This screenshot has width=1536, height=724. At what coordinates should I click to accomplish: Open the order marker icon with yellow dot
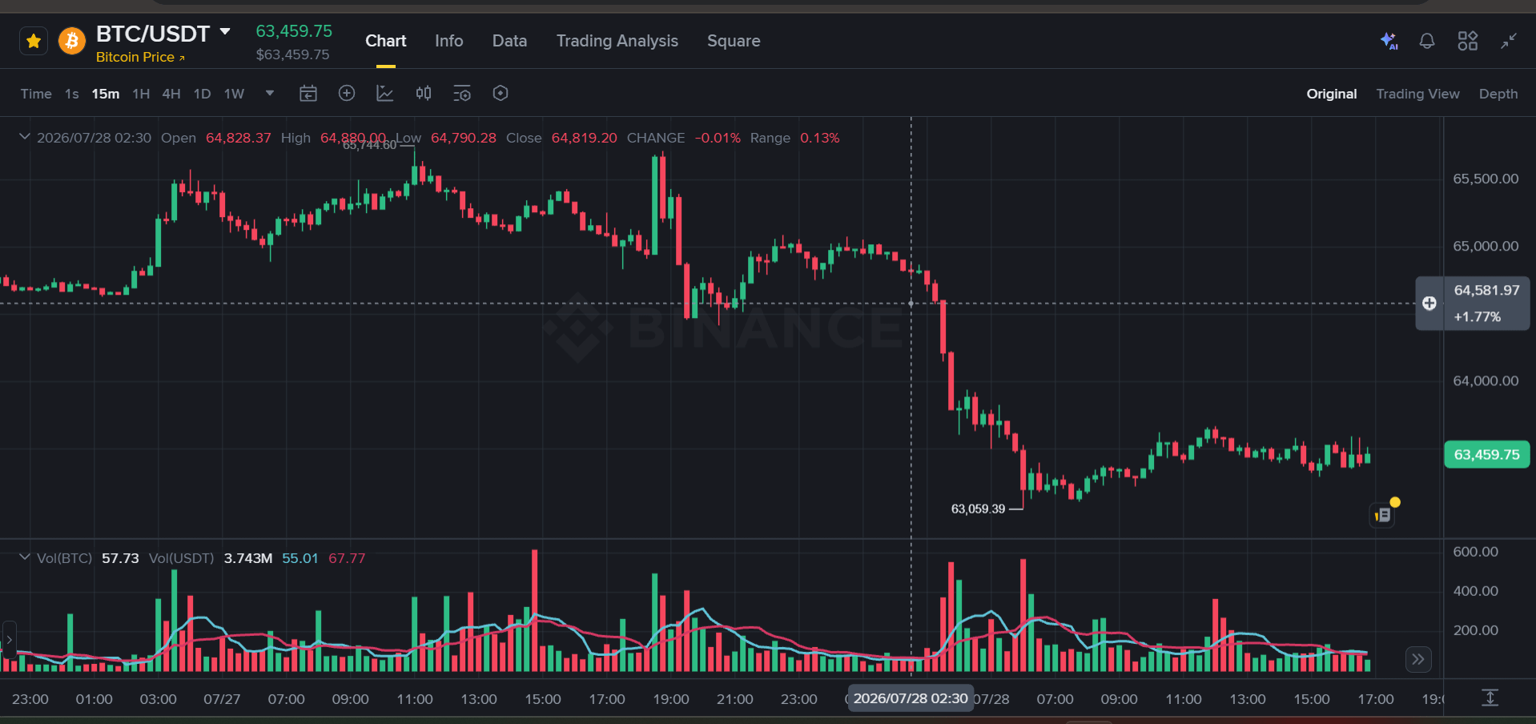pos(1383,515)
